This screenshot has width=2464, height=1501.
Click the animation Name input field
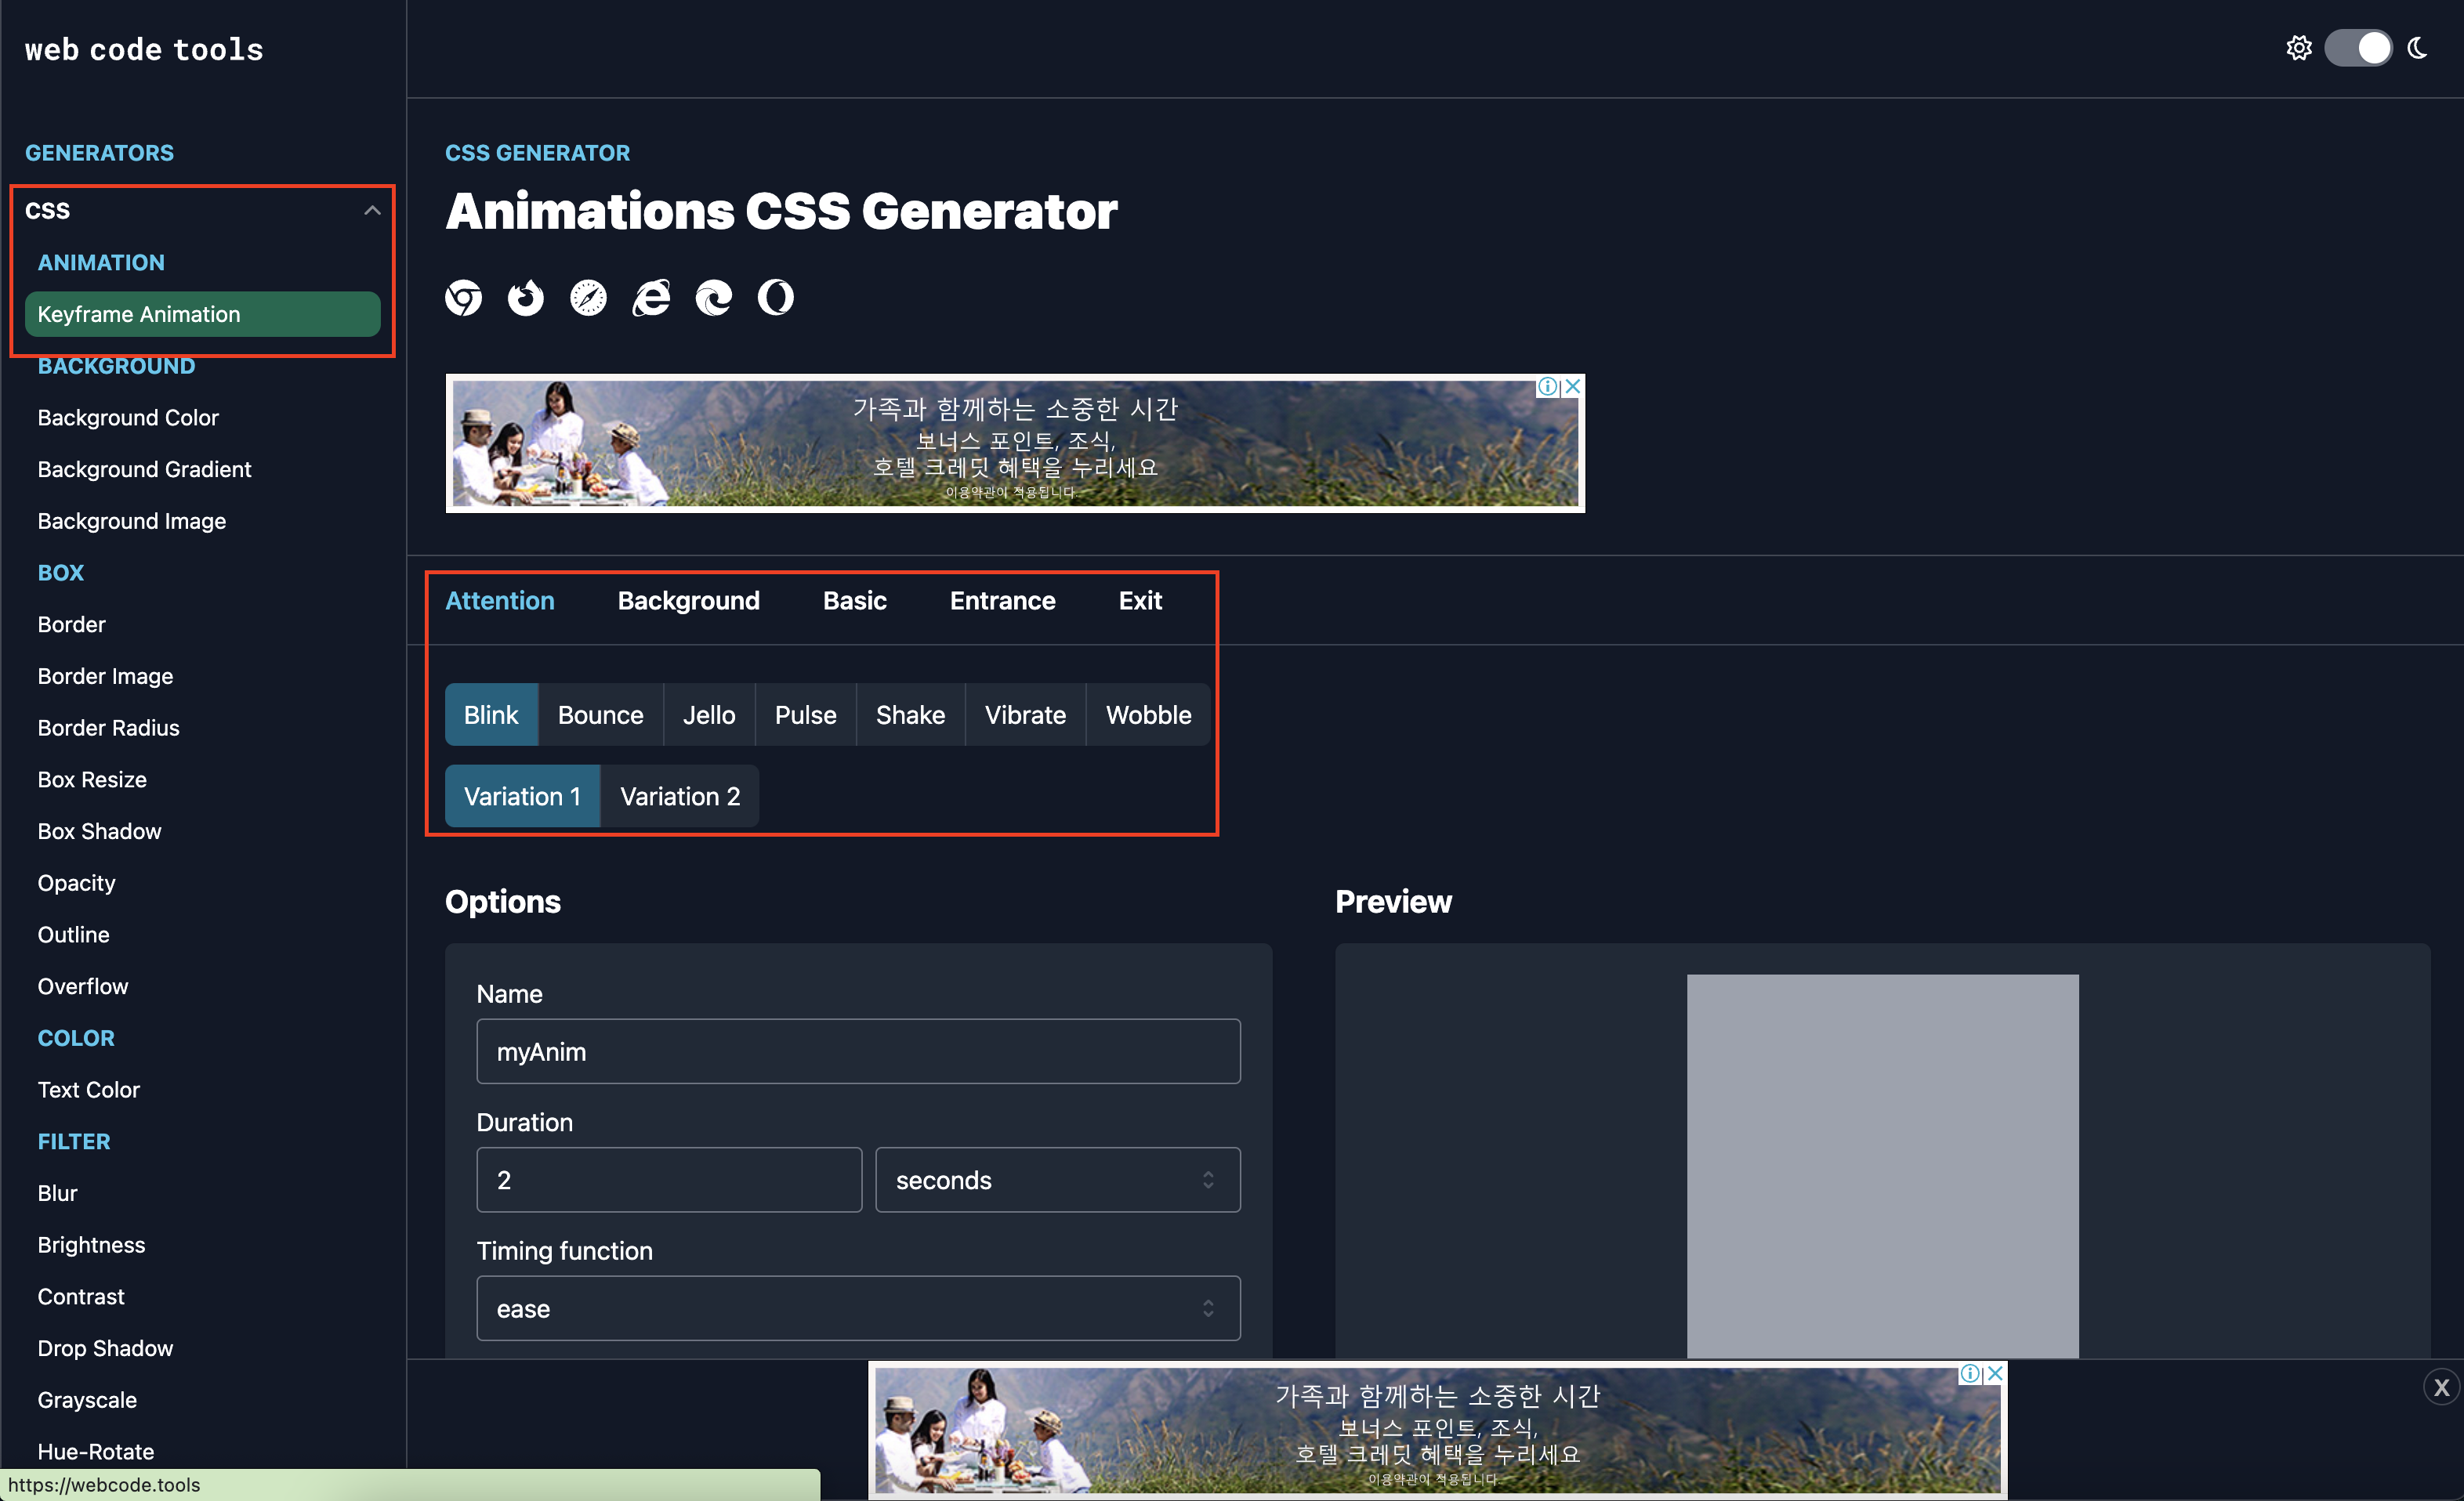coord(858,1051)
